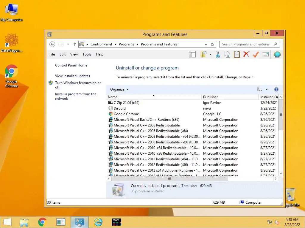Open the view options dropdown arrow
The image size is (305, 228).
coord(267,89)
